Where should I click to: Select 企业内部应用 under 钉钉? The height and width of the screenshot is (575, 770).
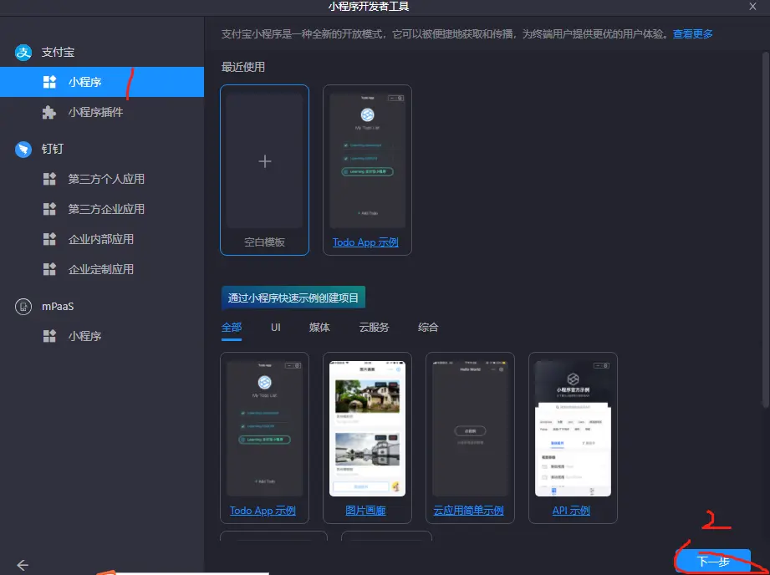102,239
